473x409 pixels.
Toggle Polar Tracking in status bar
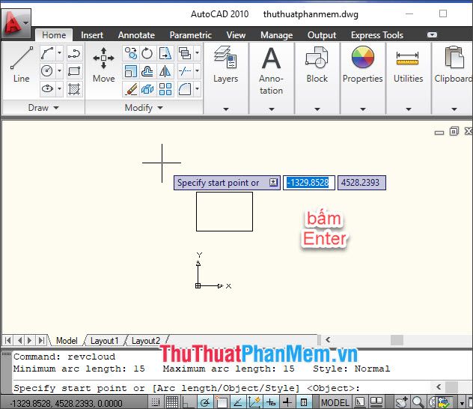click(x=205, y=402)
